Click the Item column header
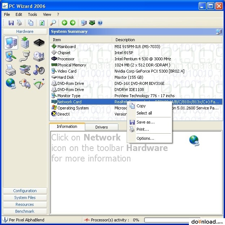The height and width of the screenshot is (225, 225). (x=81, y=40)
